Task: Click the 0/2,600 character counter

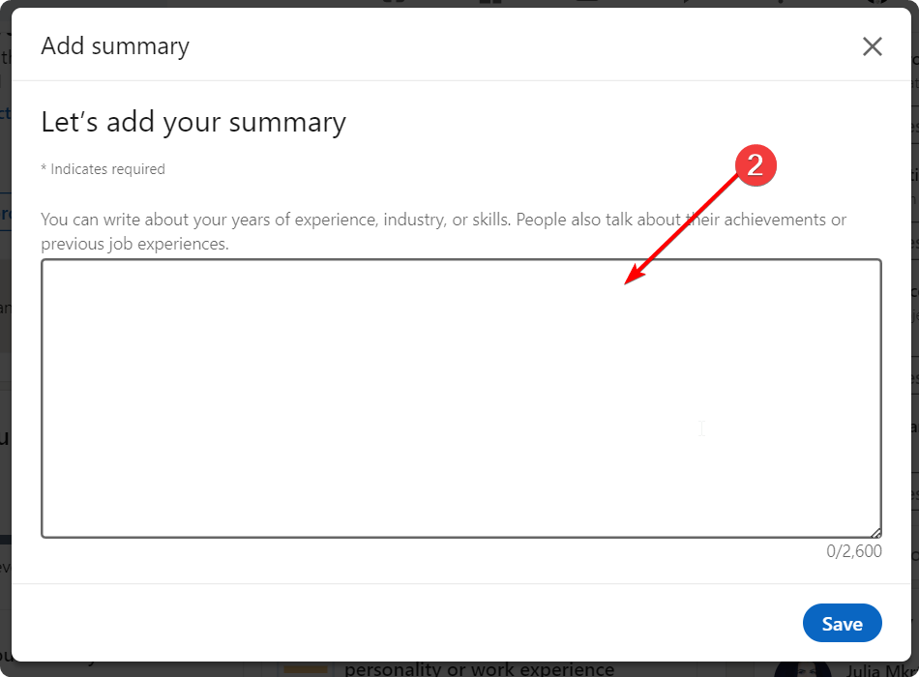Action: [854, 551]
